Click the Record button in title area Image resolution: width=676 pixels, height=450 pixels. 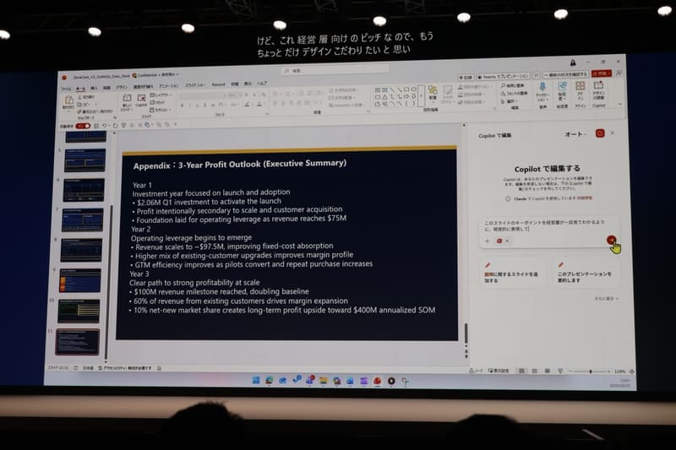point(466,78)
